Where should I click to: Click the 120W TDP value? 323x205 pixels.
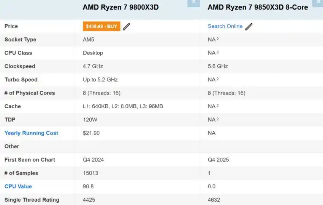coord(90,120)
